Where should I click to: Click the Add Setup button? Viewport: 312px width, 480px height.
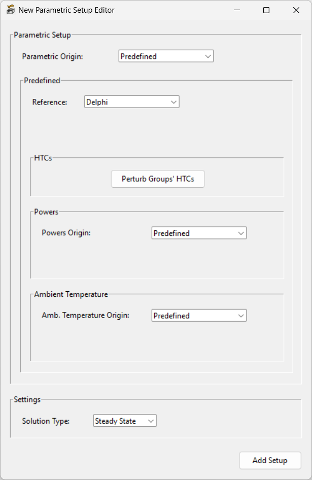pyautogui.click(x=270, y=461)
